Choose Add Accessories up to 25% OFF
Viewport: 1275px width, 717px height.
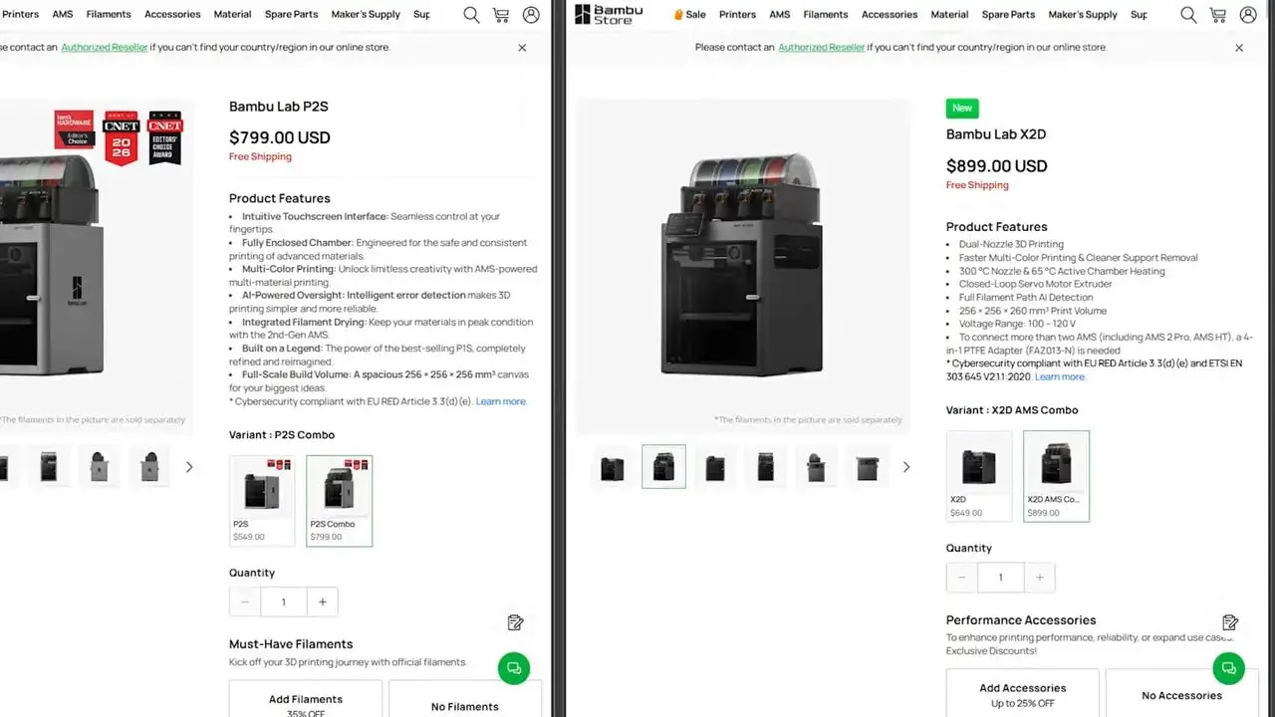(x=1023, y=693)
